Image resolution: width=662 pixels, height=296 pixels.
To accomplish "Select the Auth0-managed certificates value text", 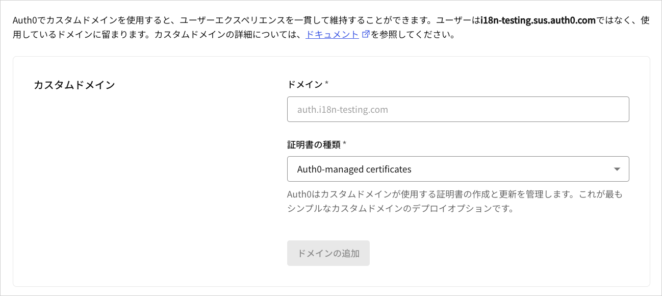I will pyautogui.click(x=355, y=169).
